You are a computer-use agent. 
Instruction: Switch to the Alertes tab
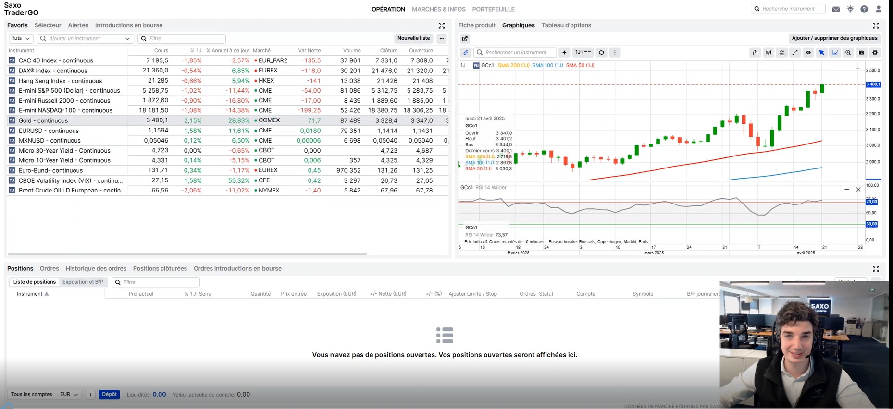pos(78,25)
